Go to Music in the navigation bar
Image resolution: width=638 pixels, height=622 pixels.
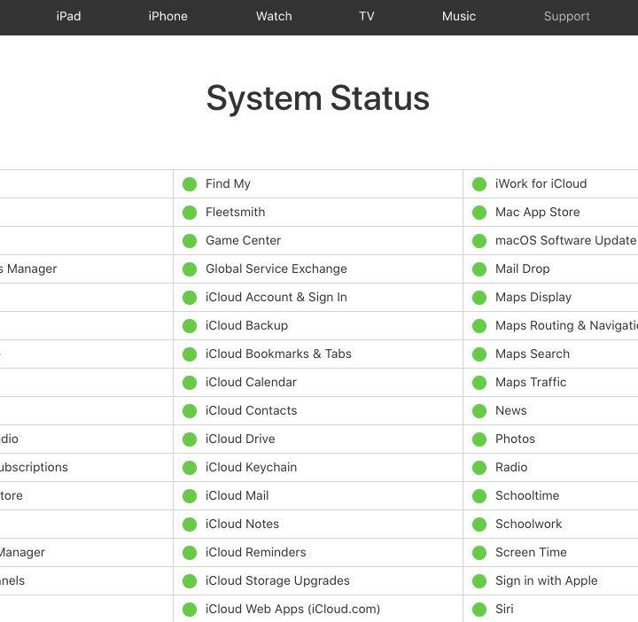click(x=459, y=16)
